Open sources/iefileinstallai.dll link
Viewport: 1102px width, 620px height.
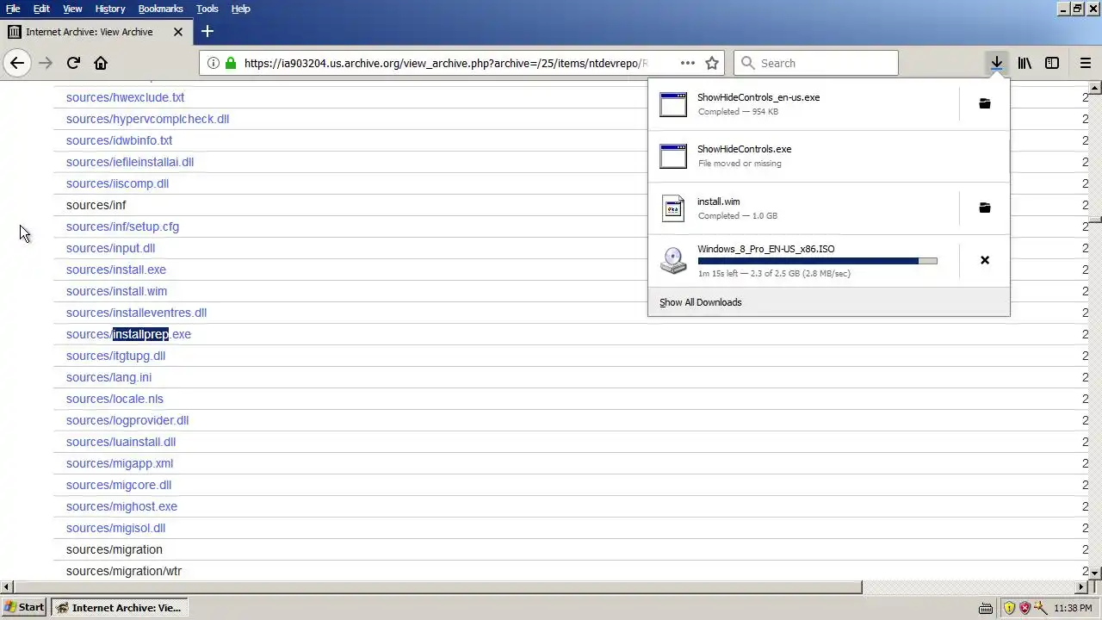130,162
